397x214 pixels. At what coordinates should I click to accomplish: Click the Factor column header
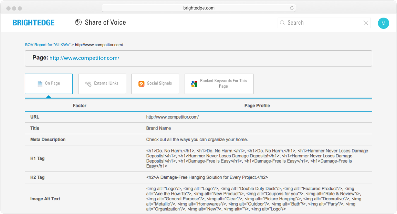point(79,106)
